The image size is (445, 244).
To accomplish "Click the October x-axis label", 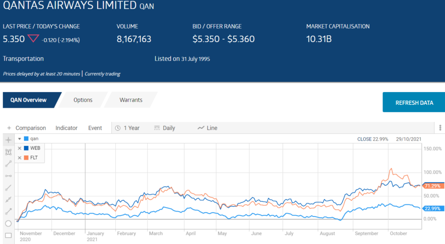I will [399, 234].
